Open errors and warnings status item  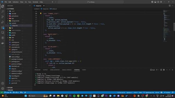pos(16,93)
